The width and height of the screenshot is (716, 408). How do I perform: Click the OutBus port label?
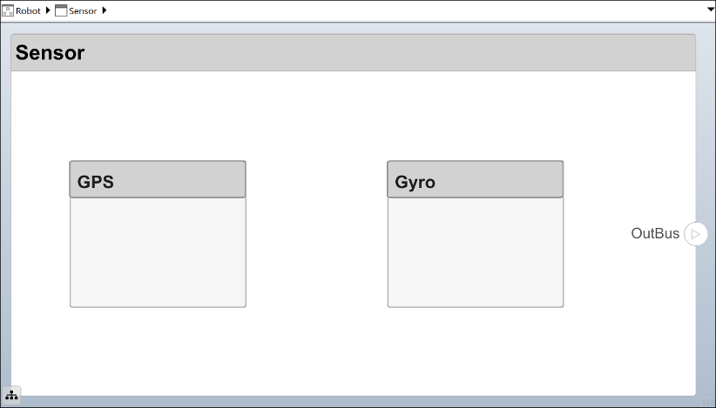[x=655, y=233]
